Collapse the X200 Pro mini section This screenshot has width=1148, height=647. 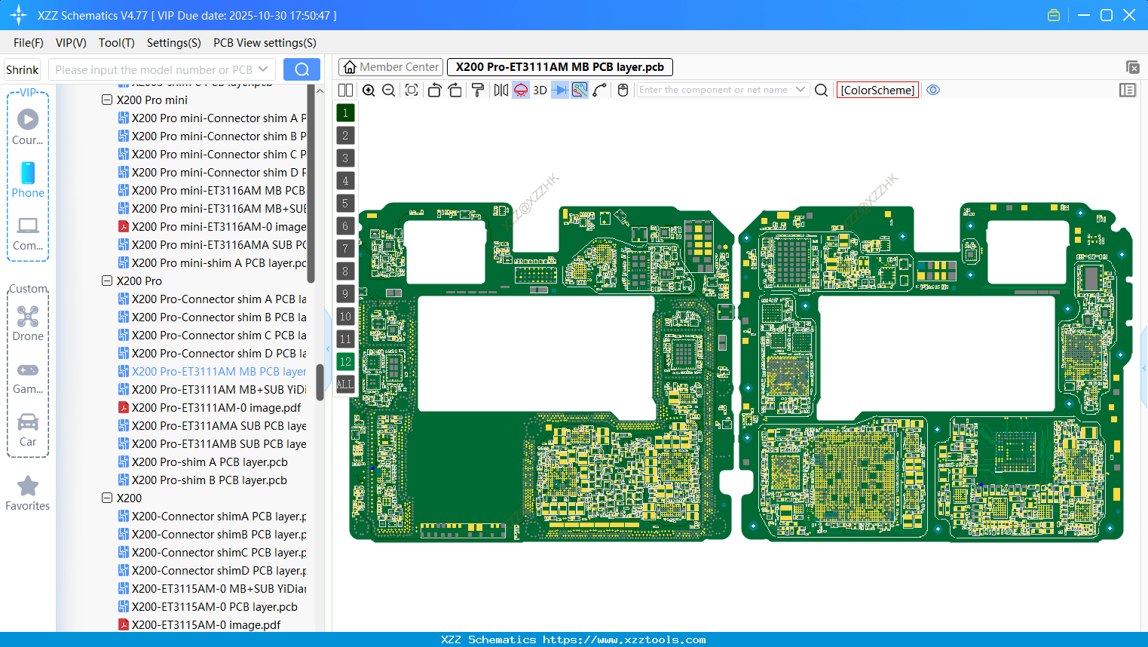pos(106,100)
